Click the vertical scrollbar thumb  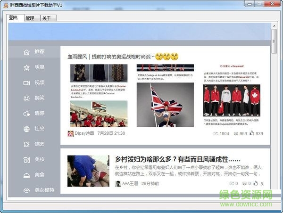coord(274,41)
